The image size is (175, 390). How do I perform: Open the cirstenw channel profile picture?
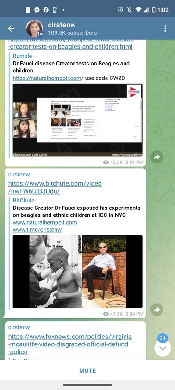click(x=34, y=28)
